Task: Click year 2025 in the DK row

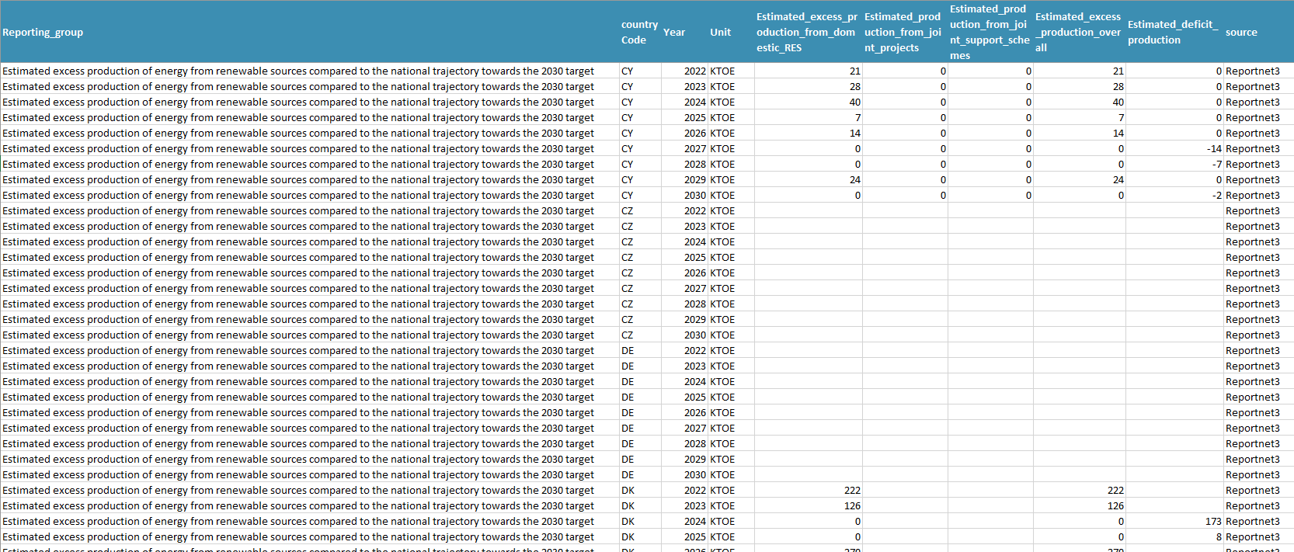Action: [x=694, y=536]
